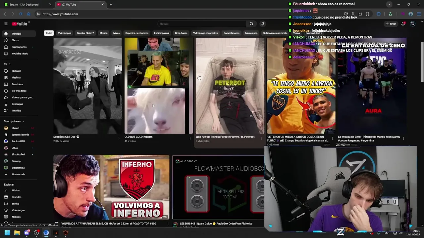424x238 pixels.
Task: Bookmark this page icon
Action: point(367,14)
